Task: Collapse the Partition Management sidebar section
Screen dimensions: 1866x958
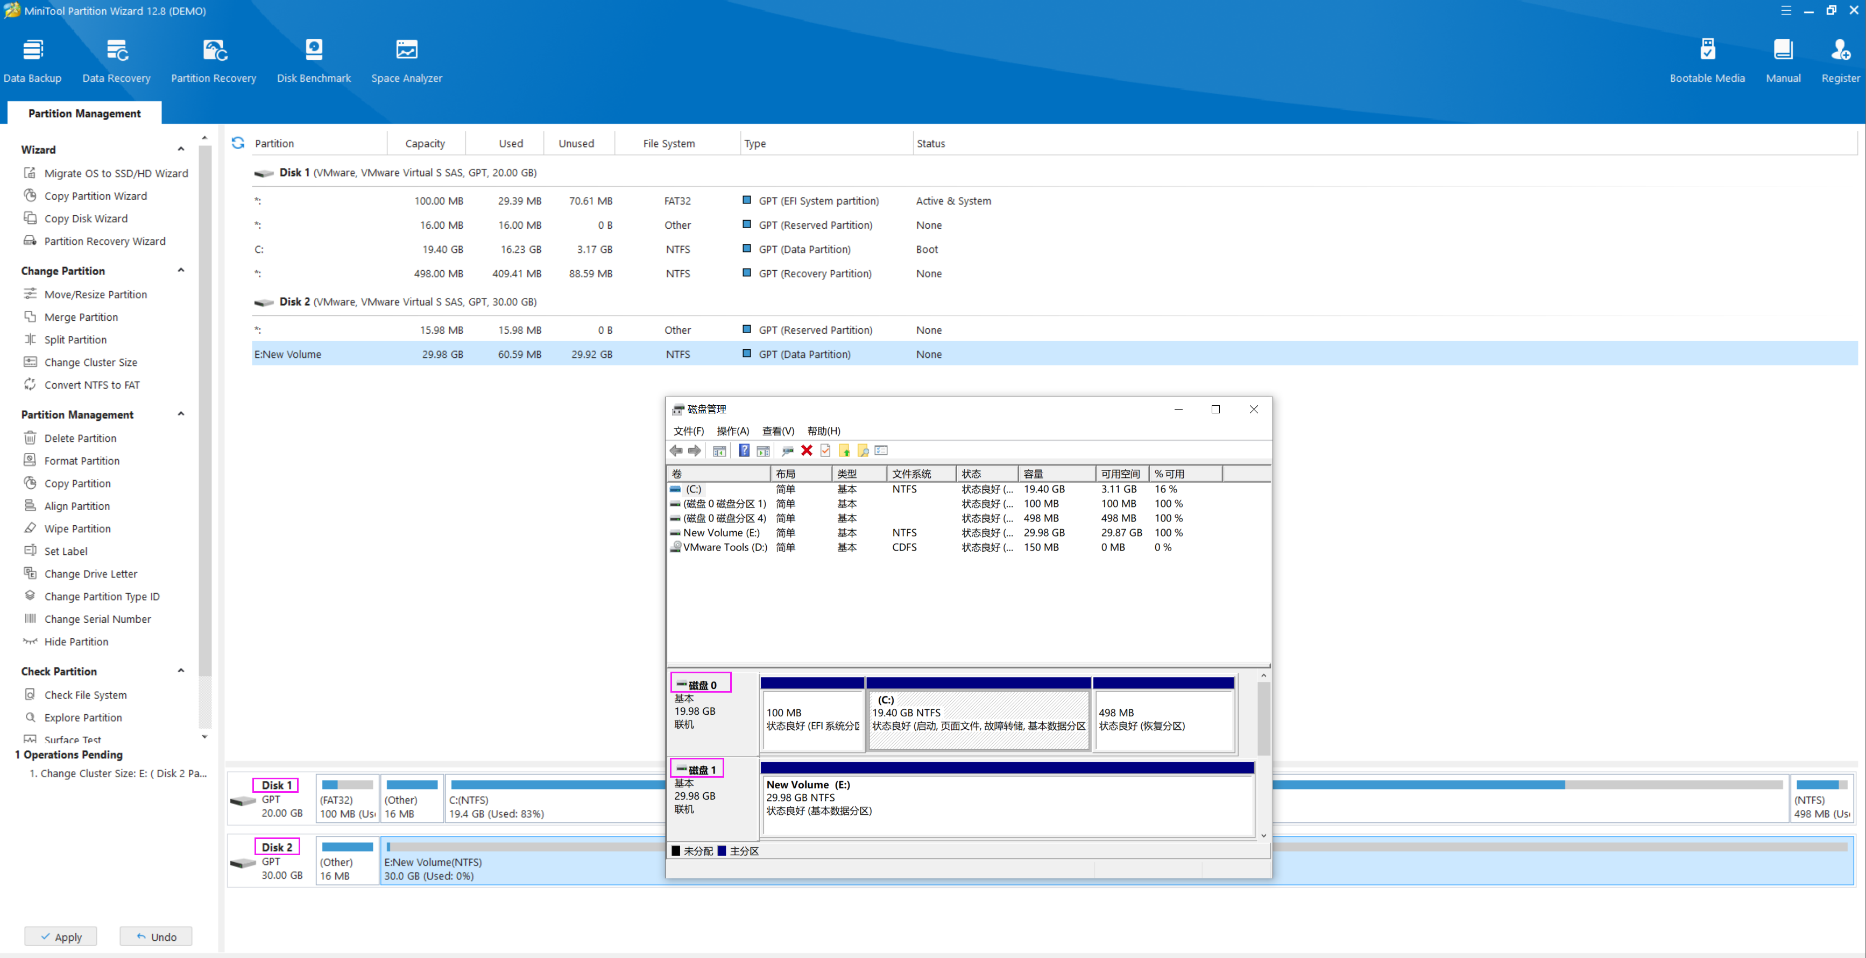Action: (181, 414)
